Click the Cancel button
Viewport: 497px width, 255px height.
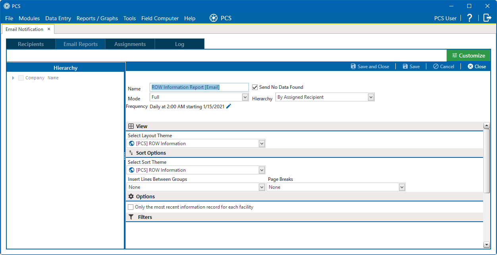point(443,67)
